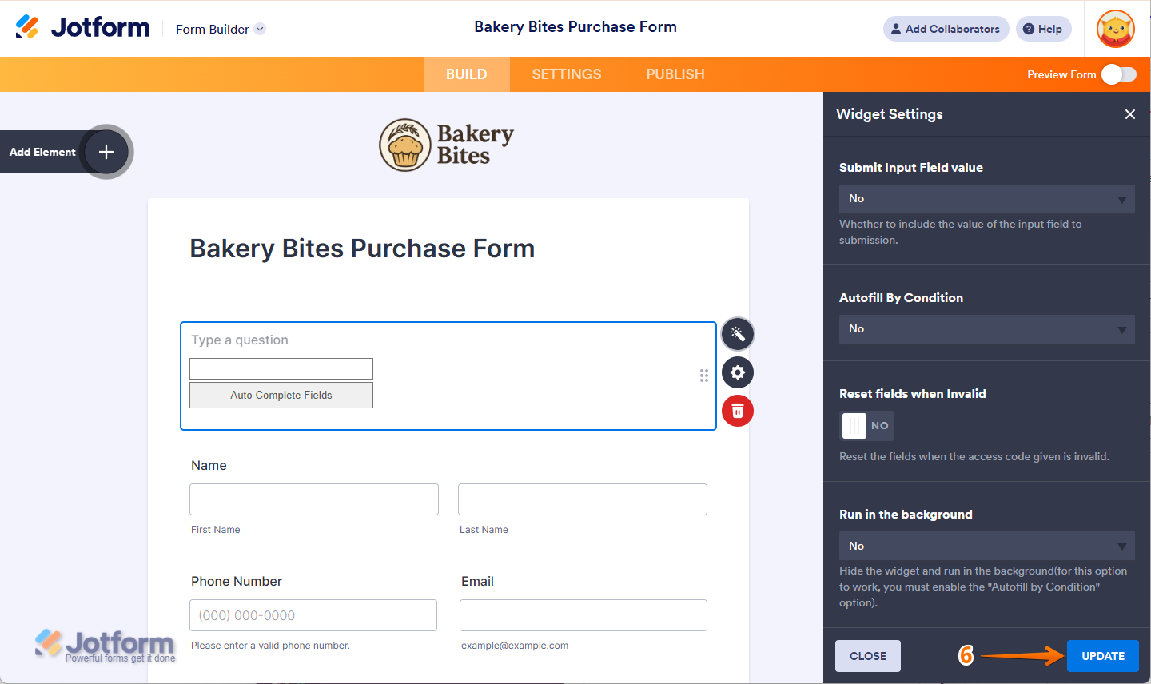Open Autofill By Condition dropdown
This screenshot has height=684, width=1151.
(x=986, y=329)
